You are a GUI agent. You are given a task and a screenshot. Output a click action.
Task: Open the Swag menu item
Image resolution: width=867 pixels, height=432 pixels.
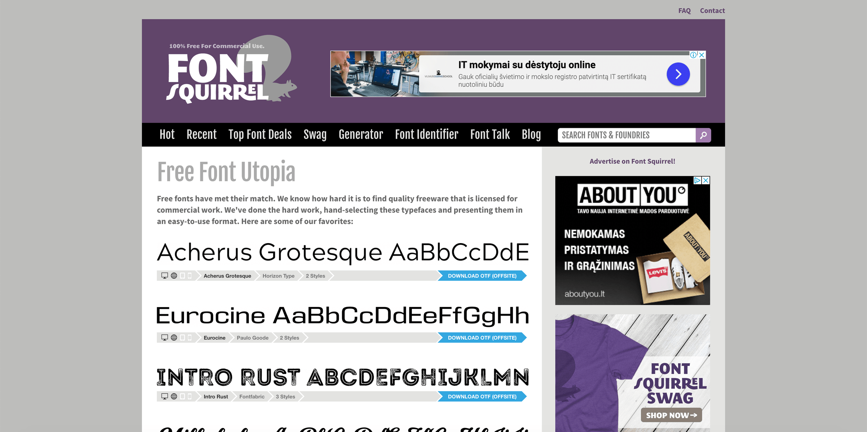coord(315,134)
